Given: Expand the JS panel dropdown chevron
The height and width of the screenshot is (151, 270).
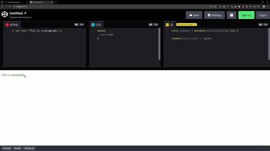Looking at the screenshot, I should [x=265, y=24].
